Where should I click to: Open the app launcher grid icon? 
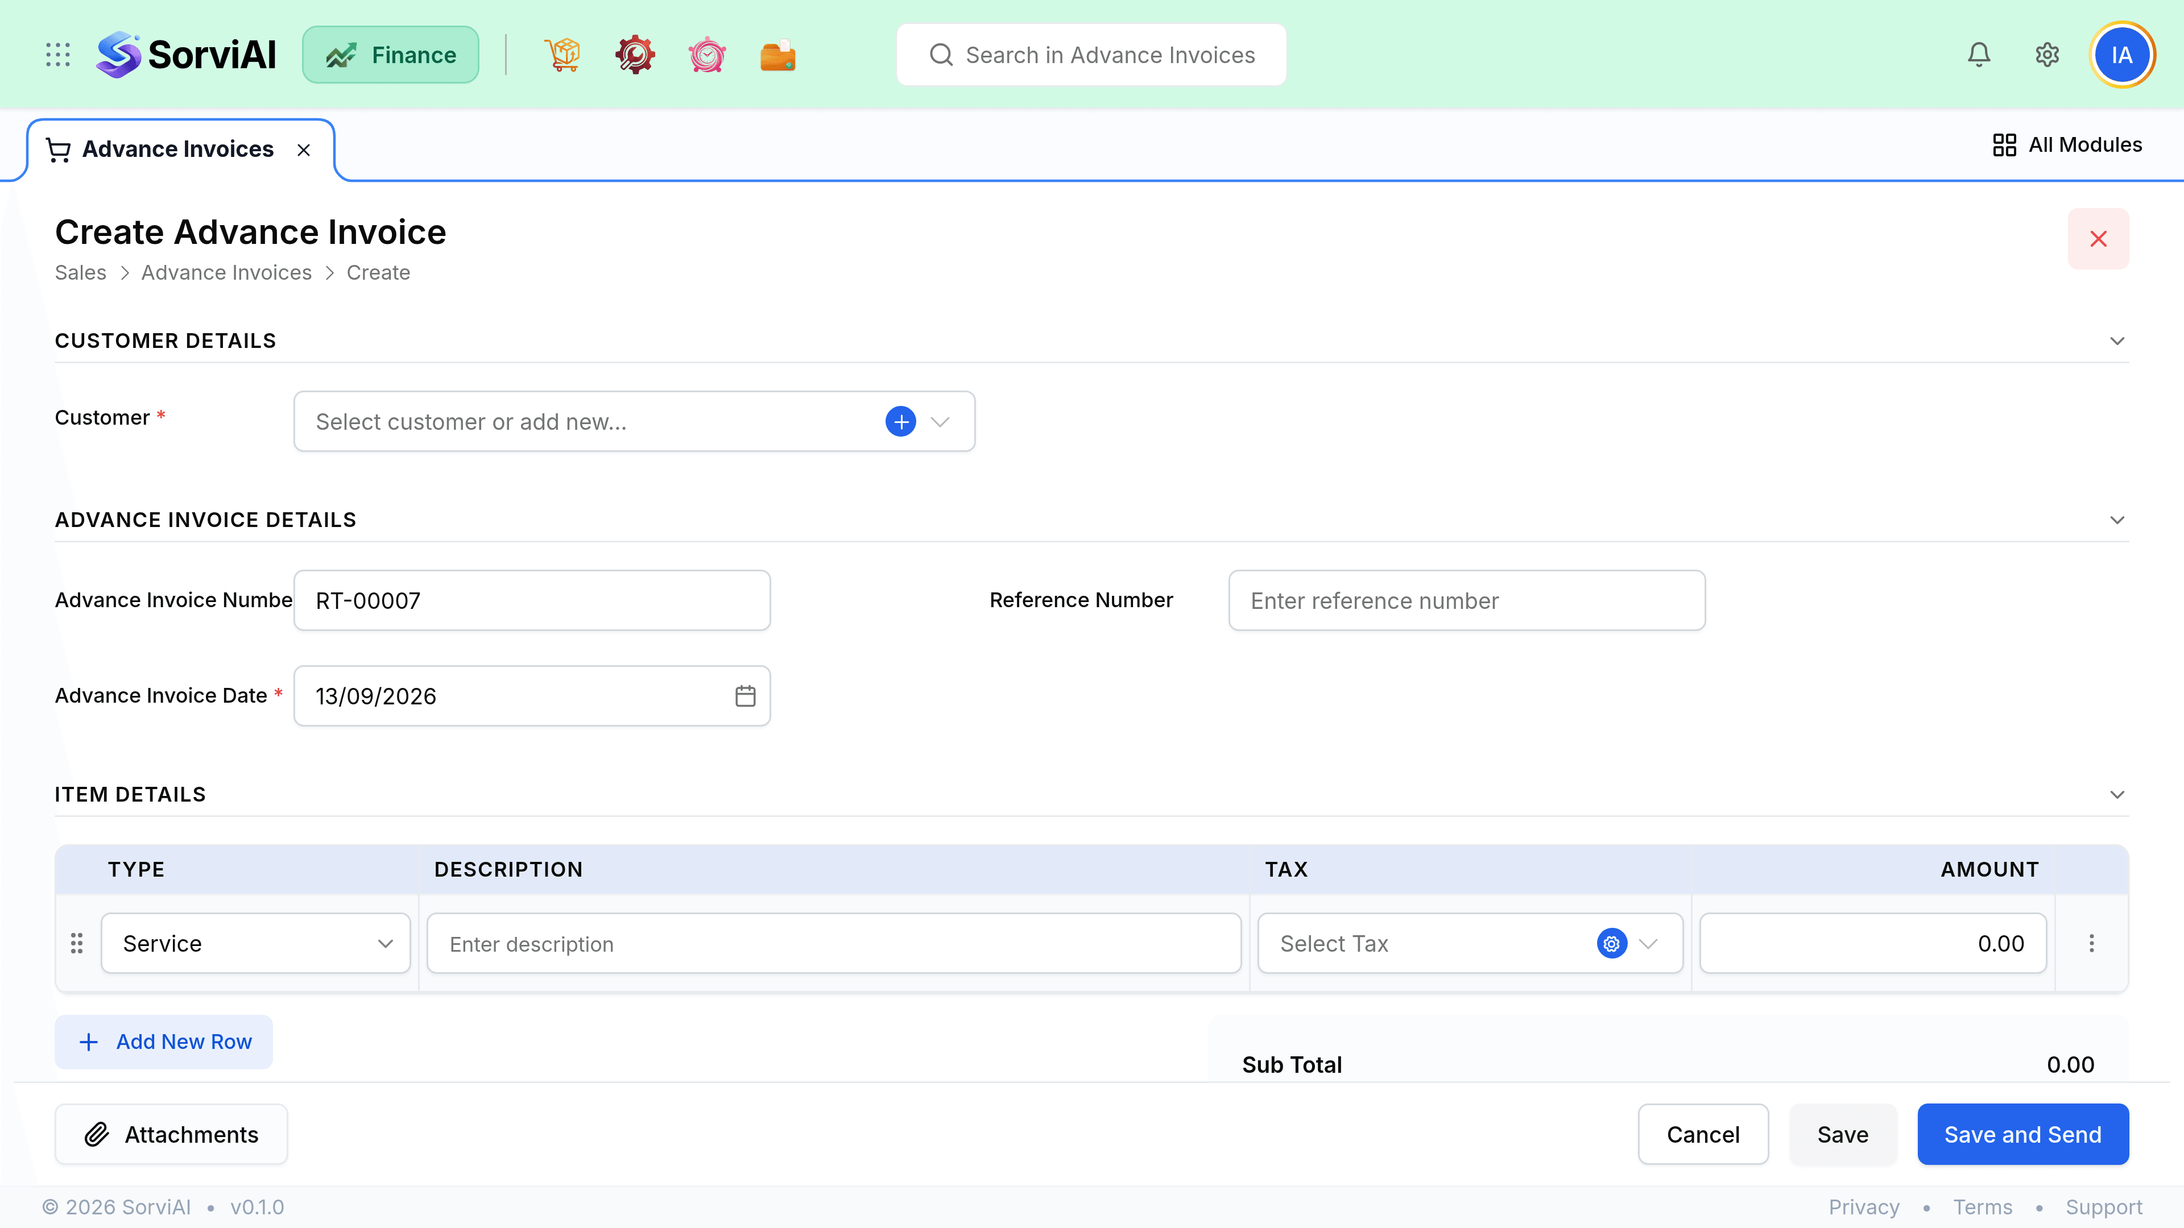(x=57, y=55)
